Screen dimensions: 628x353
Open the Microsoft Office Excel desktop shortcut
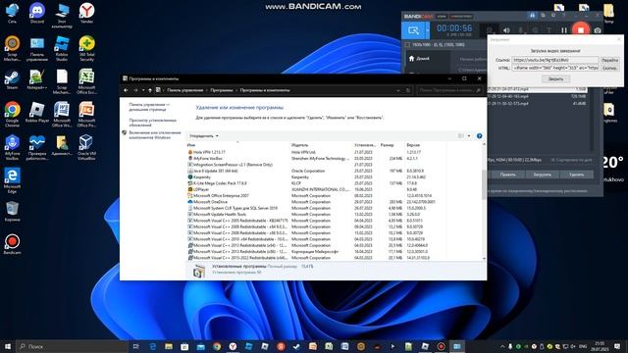[86, 81]
